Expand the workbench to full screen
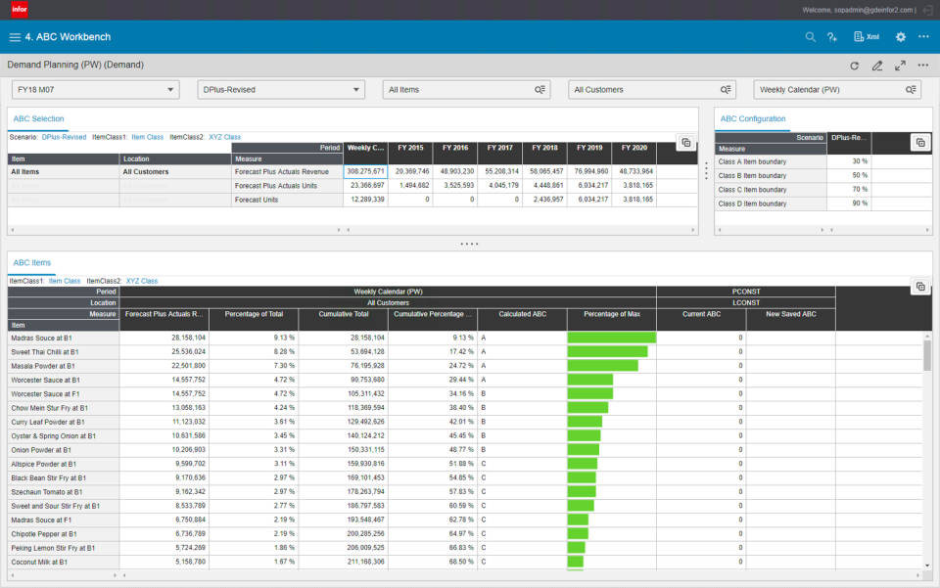Screen dimensions: 940x588 point(901,65)
